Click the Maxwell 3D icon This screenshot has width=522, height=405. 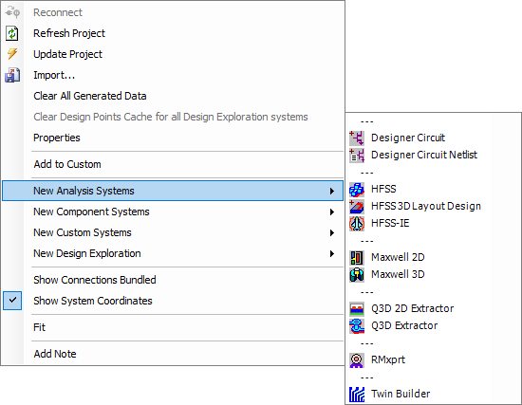tap(357, 274)
